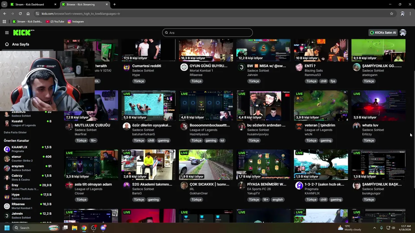Viewport: 415px width, 233px height.
Task: Open the YouTube bookmark
Action: [55, 22]
